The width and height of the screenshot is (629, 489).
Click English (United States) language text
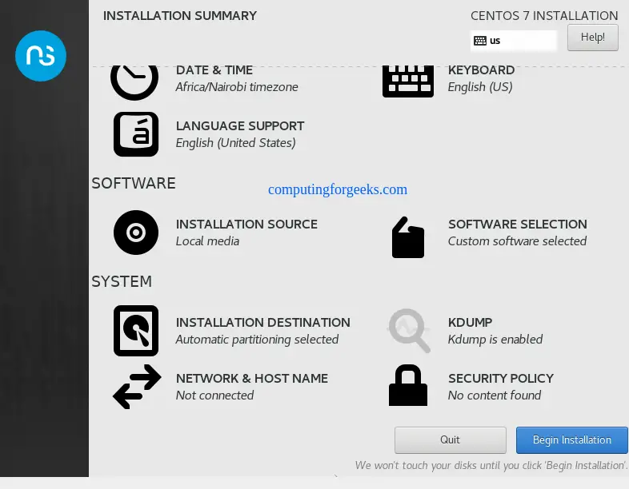(235, 143)
